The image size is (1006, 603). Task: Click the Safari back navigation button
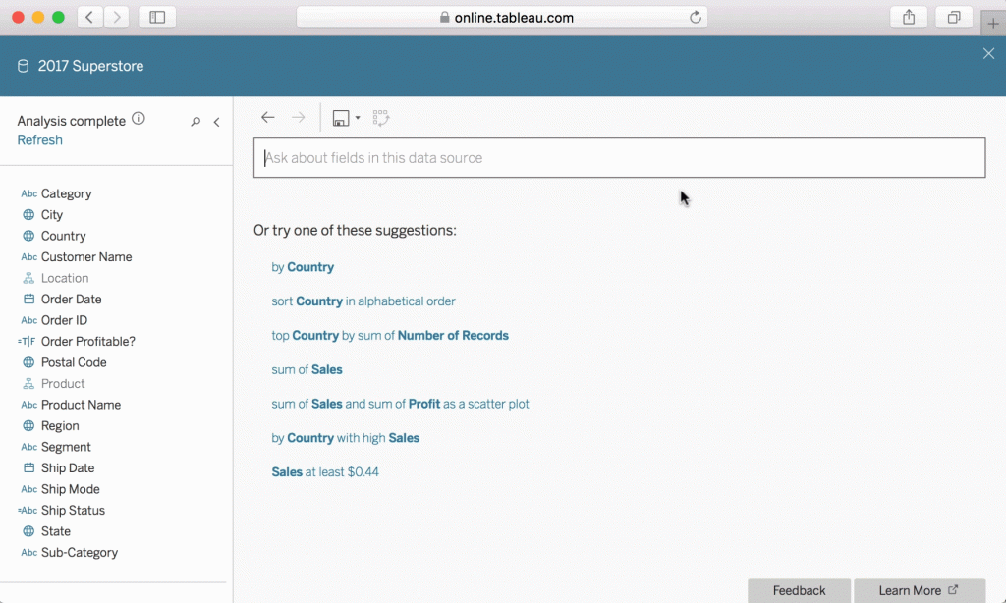click(x=89, y=18)
